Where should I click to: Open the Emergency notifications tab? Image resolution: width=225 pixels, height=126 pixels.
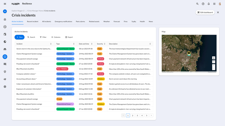point(63,22)
